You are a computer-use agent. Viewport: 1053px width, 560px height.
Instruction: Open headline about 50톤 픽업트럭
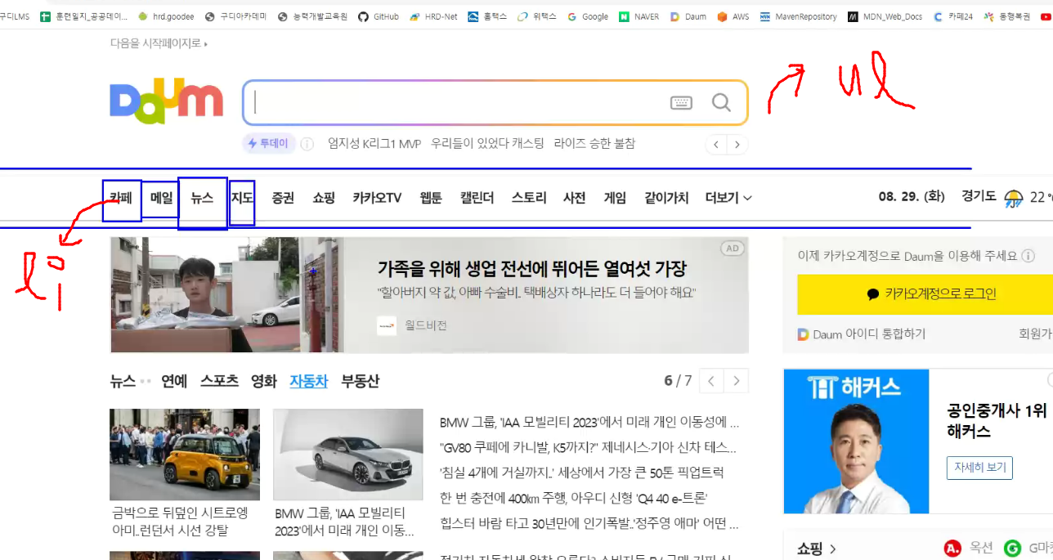(x=582, y=473)
